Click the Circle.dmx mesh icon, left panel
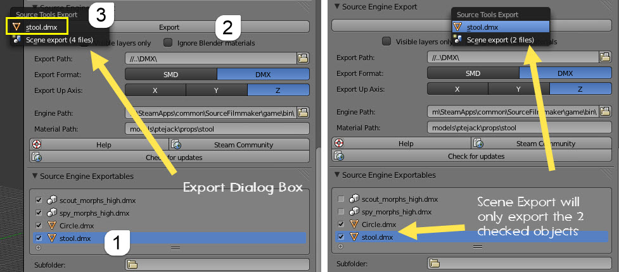This screenshot has height=272, width=619. click(52, 226)
